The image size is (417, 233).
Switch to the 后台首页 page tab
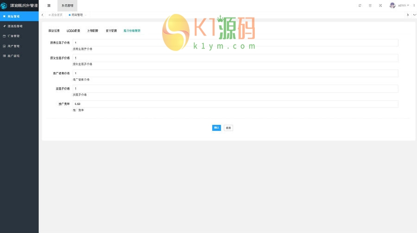pyautogui.click(x=56, y=15)
